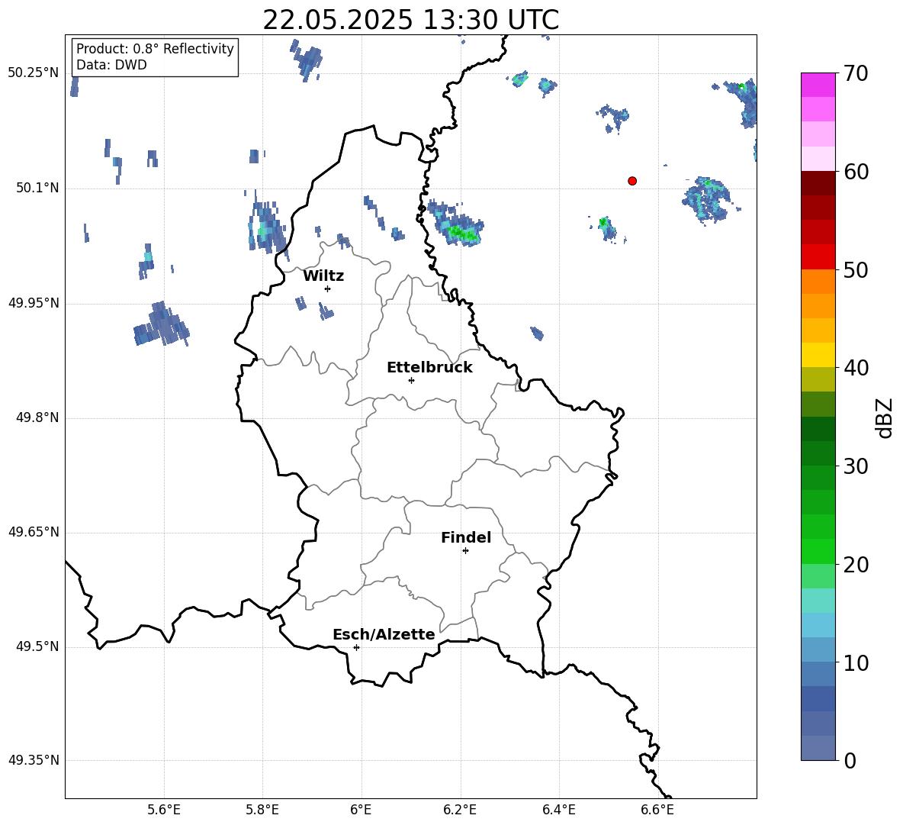This screenshot has height=825, width=903.
Task: Click the dBZ colorbar label
Action: [x=884, y=418]
